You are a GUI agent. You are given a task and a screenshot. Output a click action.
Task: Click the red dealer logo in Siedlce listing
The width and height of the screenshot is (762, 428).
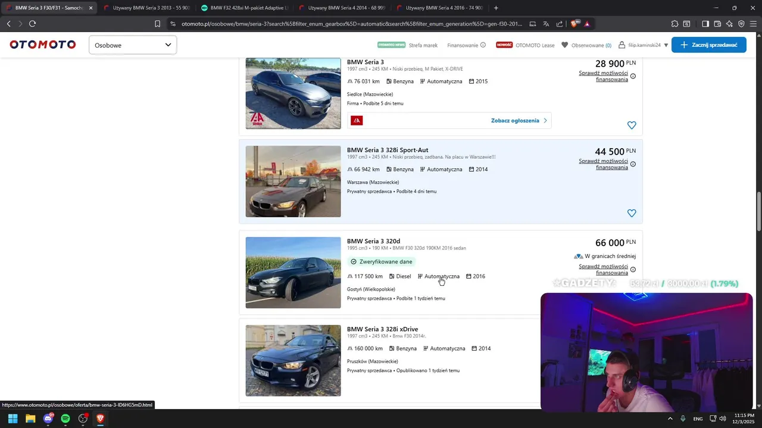pyautogui.click(x=357, y=121)
